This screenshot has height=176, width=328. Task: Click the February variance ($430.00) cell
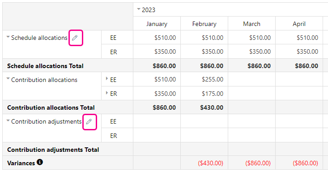pyautogui.click(x=204, y=163)
